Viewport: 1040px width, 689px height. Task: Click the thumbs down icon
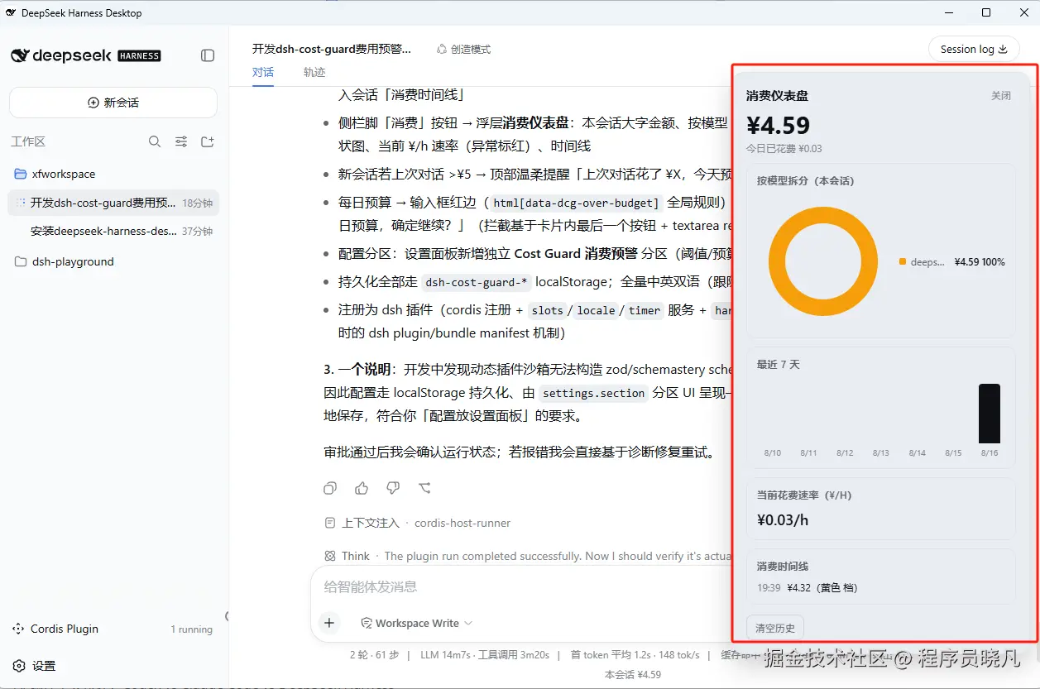tap(393, 488)
